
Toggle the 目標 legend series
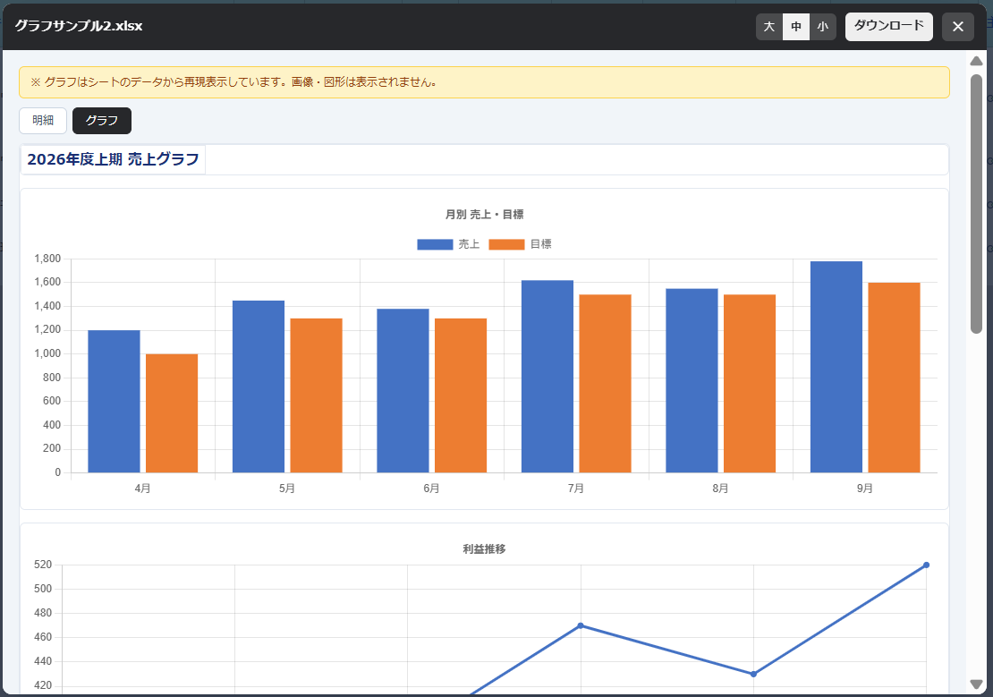(520, 244)
